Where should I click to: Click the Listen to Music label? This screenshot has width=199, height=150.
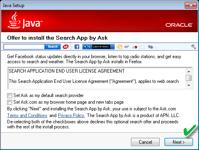click(x=101, y=47)
